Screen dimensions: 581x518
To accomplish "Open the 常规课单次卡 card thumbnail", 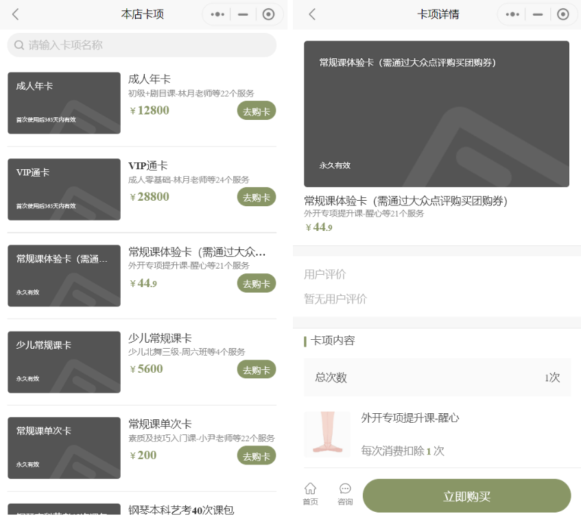I will pyautogui.click(x=64, y=448).
